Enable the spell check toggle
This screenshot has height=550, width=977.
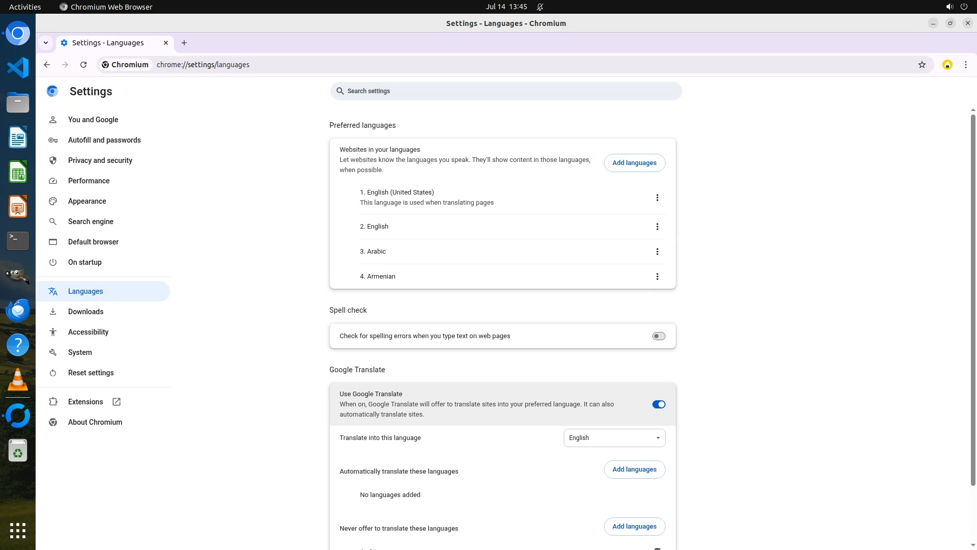click(658, 336)
